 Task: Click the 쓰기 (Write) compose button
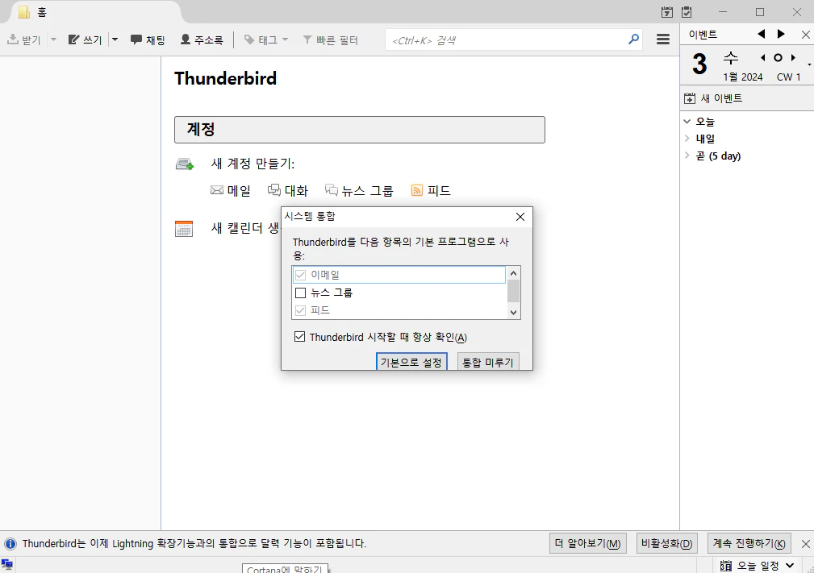[x=86, y=40]
